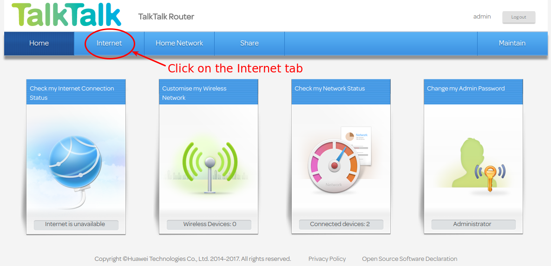
Task: Click the Logout button
Action: (518, 17)
